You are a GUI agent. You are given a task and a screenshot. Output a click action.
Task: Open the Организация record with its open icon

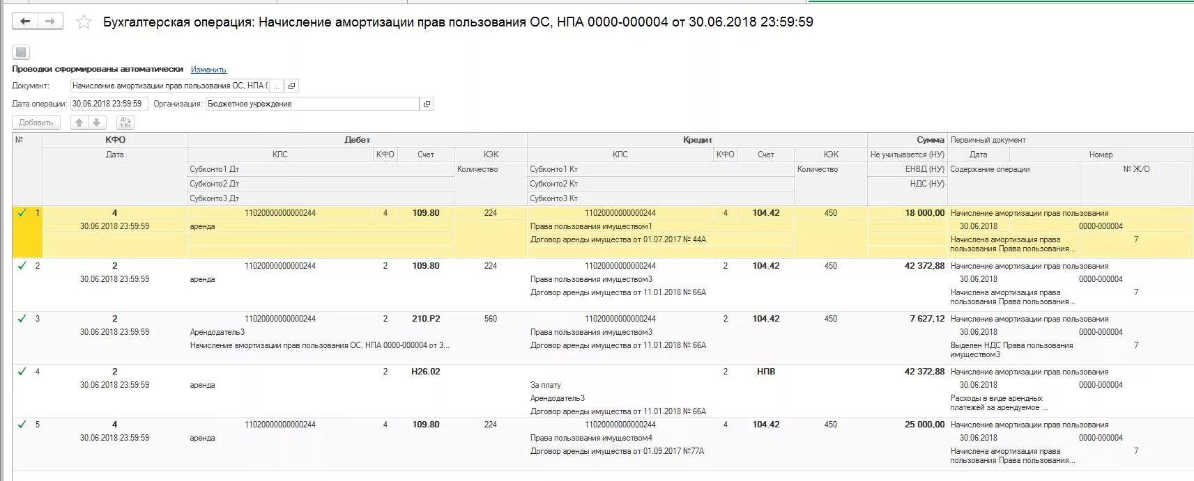(x=427, y=104)
